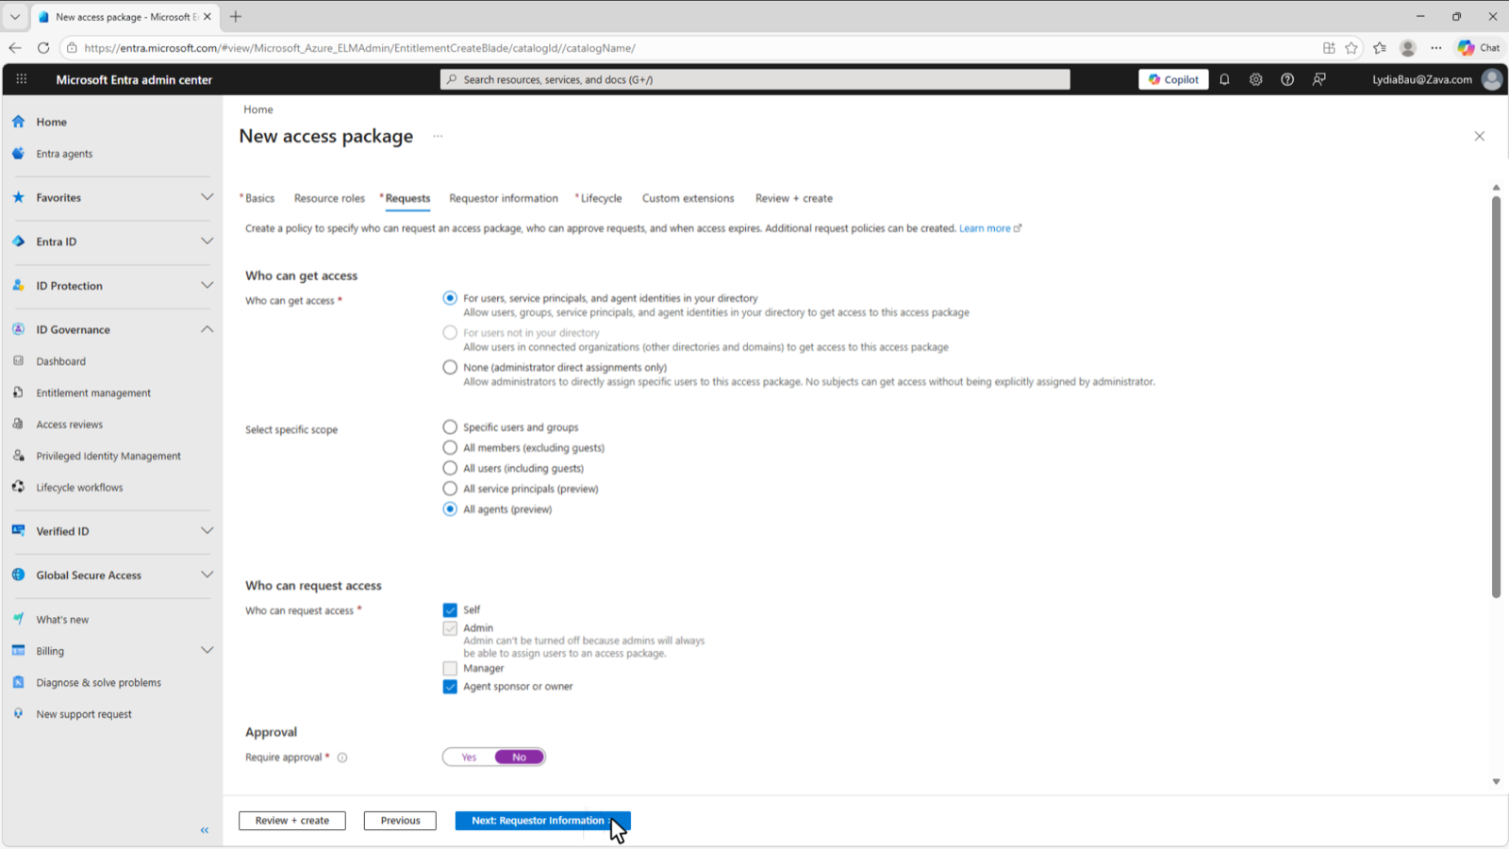
Task: Click the search resources box
Action: (x=754, y=79)
